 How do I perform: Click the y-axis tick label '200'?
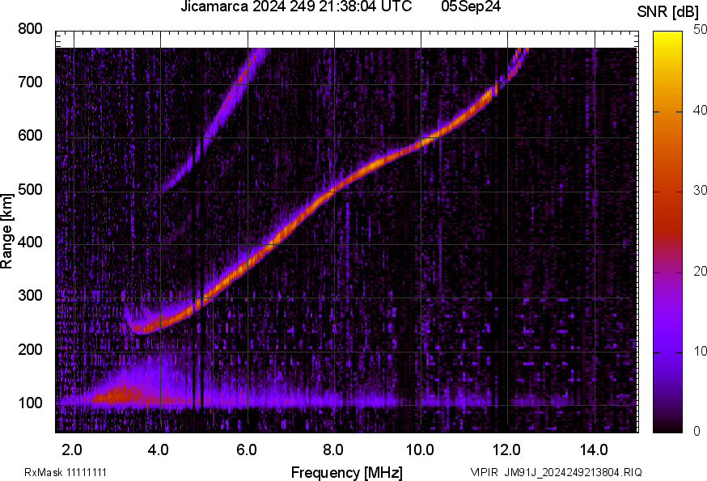30,350
